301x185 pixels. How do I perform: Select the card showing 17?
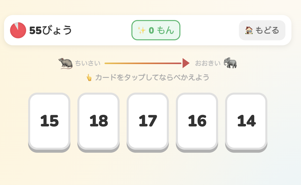pyautogui.click(x=148, y=121)
